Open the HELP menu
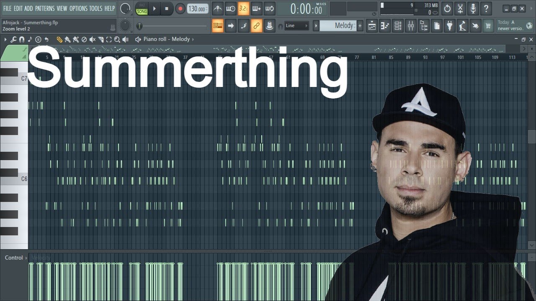The width and height of the screenshot is (536, 301). tap(110, 8)
